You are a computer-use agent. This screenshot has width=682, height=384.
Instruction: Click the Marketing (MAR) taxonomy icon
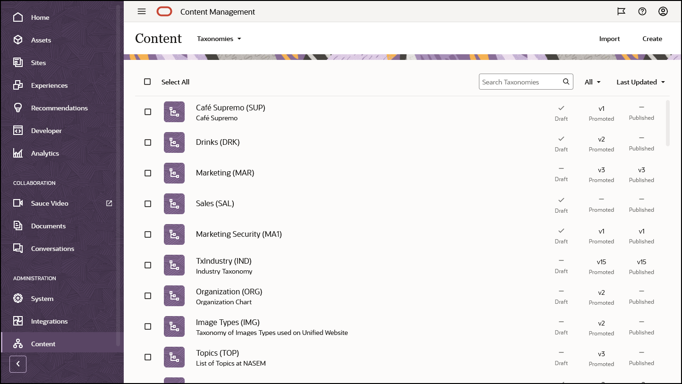click(x=174, y=173)
